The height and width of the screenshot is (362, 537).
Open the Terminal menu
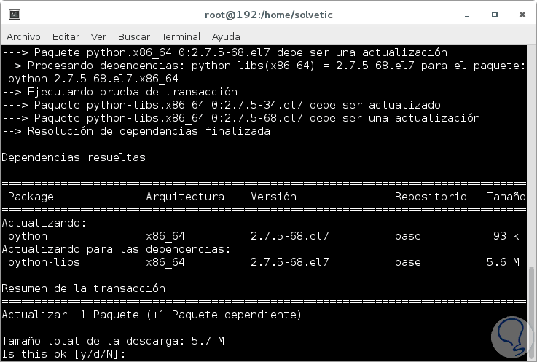(181, 36)
